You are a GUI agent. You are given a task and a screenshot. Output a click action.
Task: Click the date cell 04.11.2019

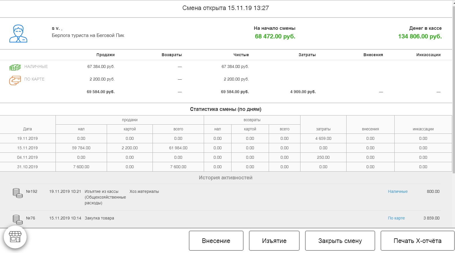click(x=27, y=157)
